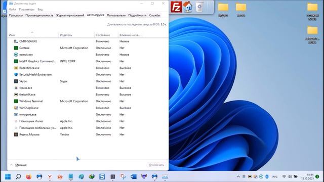The height and width of the screenshot is (182, 324).
Task: Open taskbar Search magnifier
Action: 18,176
